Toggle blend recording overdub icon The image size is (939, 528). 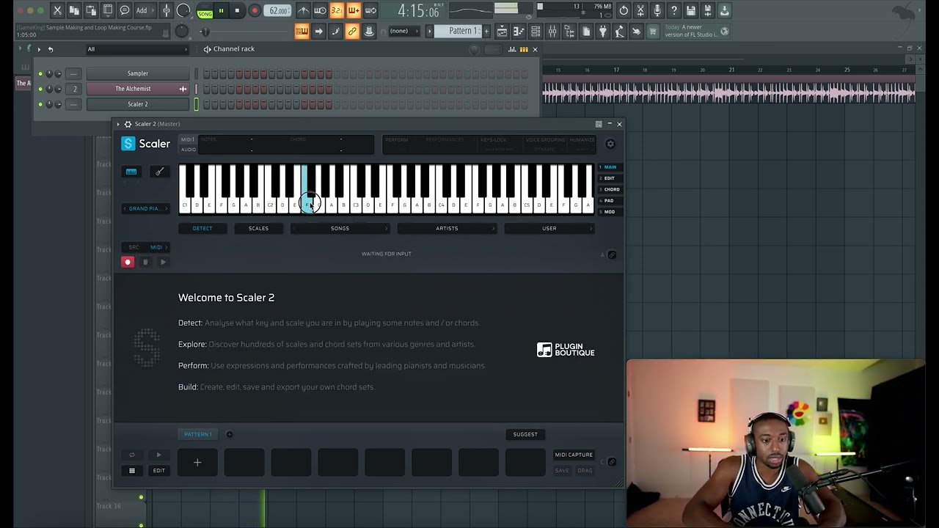(x=354, y=10)
